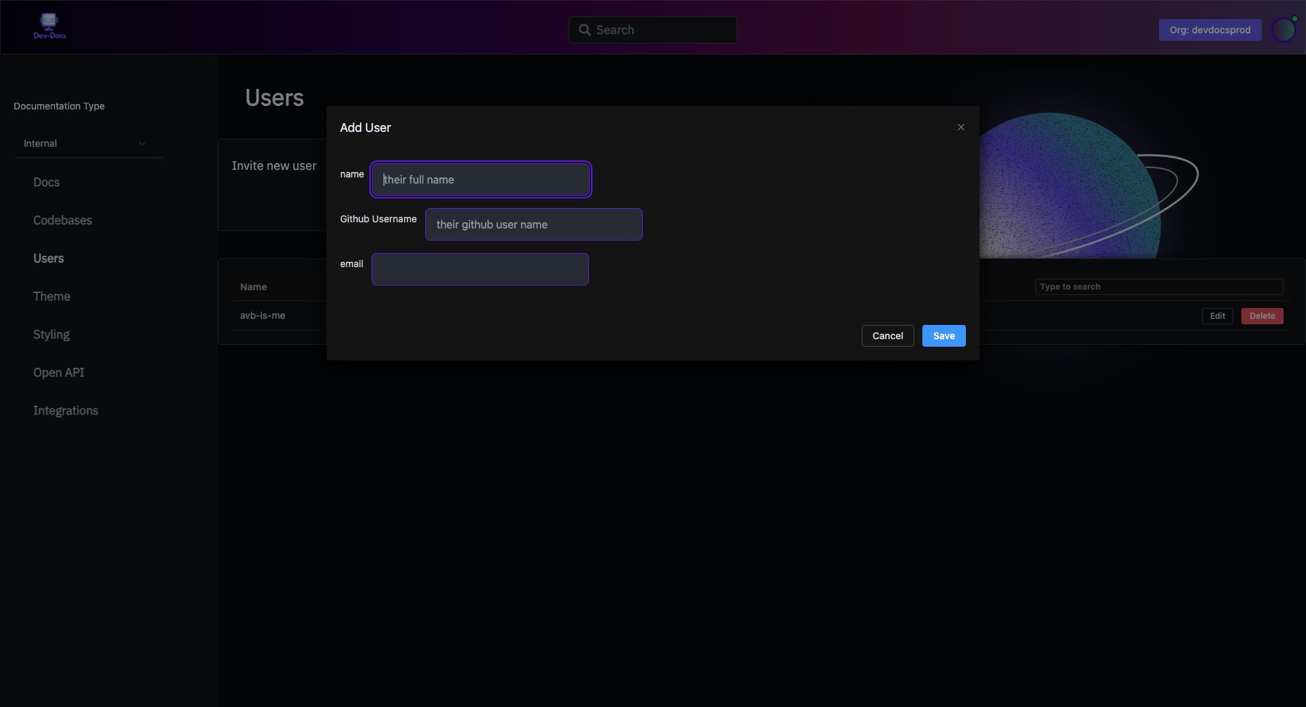Expand the Documentation Type dropdown
Image resolution: width=1306 pixels, height=707 pixels.
(x=88, y=143)
